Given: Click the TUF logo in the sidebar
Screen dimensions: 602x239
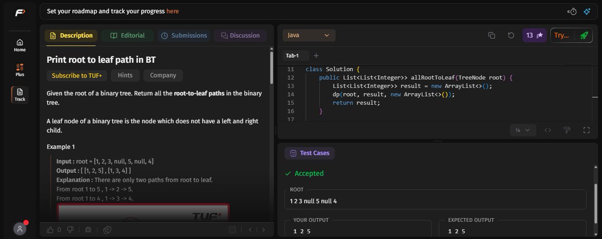Looking at the screenshot, I should [20, 12].
